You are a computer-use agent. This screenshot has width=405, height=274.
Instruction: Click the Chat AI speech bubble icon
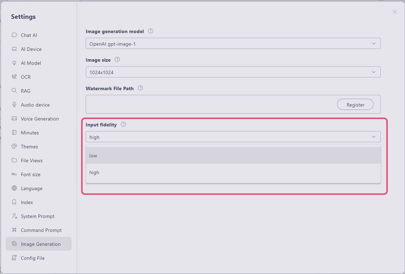pyautogui.click(x=14, y=35)
